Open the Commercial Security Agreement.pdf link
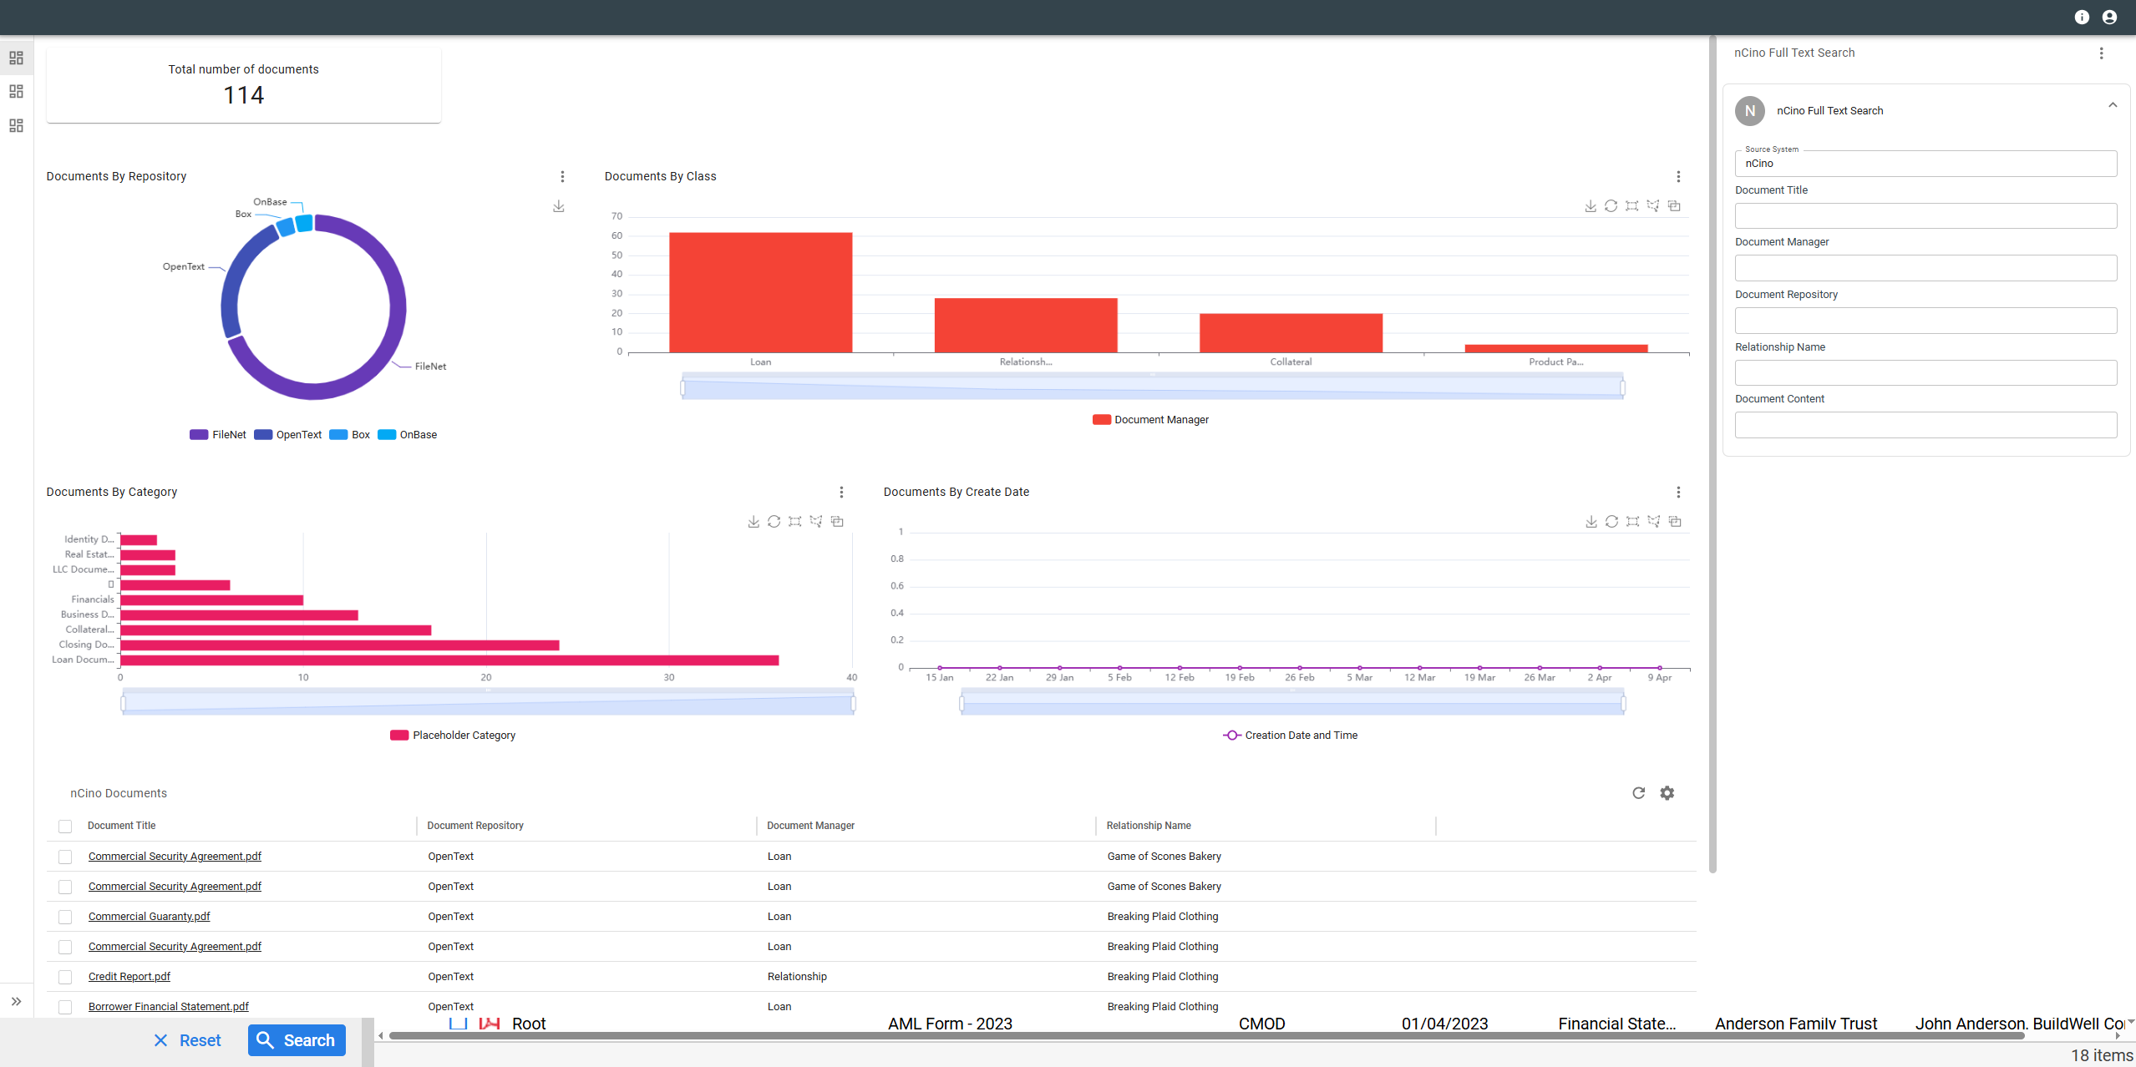The image size is (2136, 1067). coord(175,856)
